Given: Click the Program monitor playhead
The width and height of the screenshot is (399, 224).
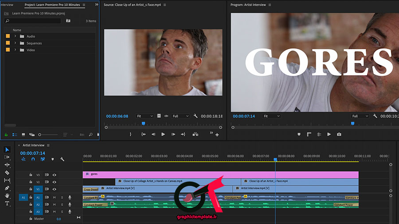Looking at the screenshot, I should pyautogui.click(x=353, y=124).
